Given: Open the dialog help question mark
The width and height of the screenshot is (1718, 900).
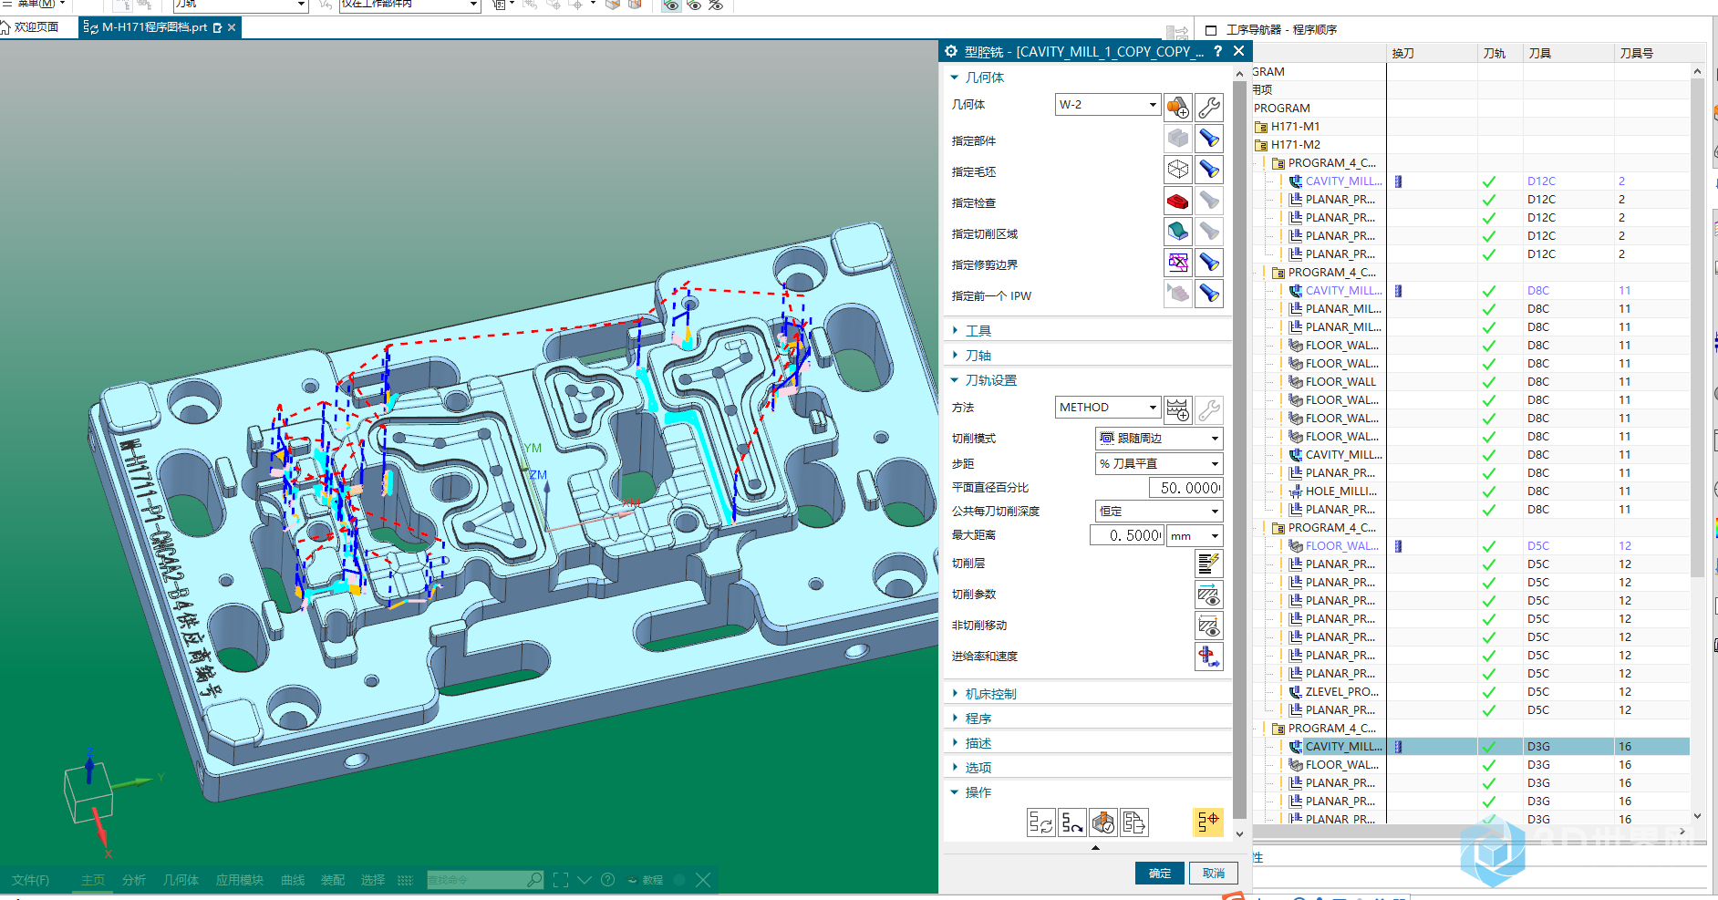Looking at the screenshot, I should tap(1217, 52).
